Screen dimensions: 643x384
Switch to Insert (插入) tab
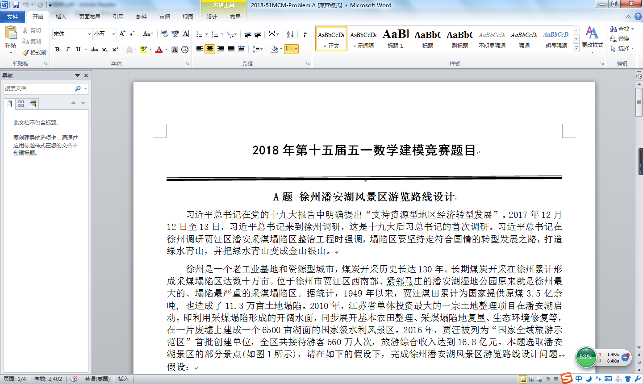[x=61, y=17]
